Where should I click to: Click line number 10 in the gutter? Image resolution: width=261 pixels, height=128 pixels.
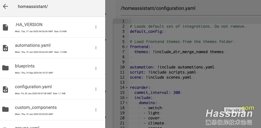pyautogui.click(x=122, y=67)
